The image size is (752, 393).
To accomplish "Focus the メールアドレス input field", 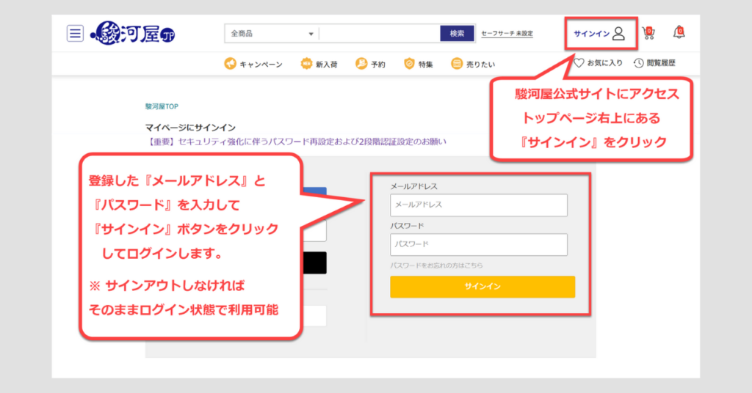I will [x=479, y=205].
